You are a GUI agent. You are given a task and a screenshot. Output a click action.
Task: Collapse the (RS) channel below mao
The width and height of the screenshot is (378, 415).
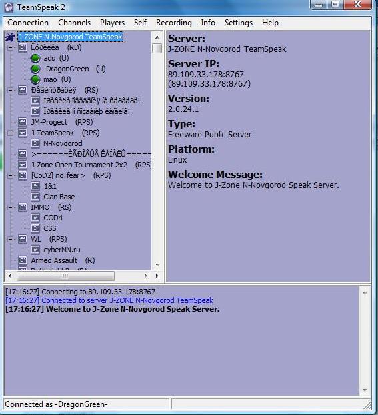(x=10, y=90)
